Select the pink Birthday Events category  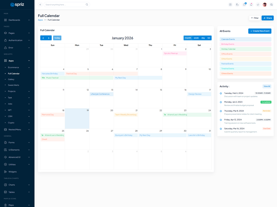point(245,44)
